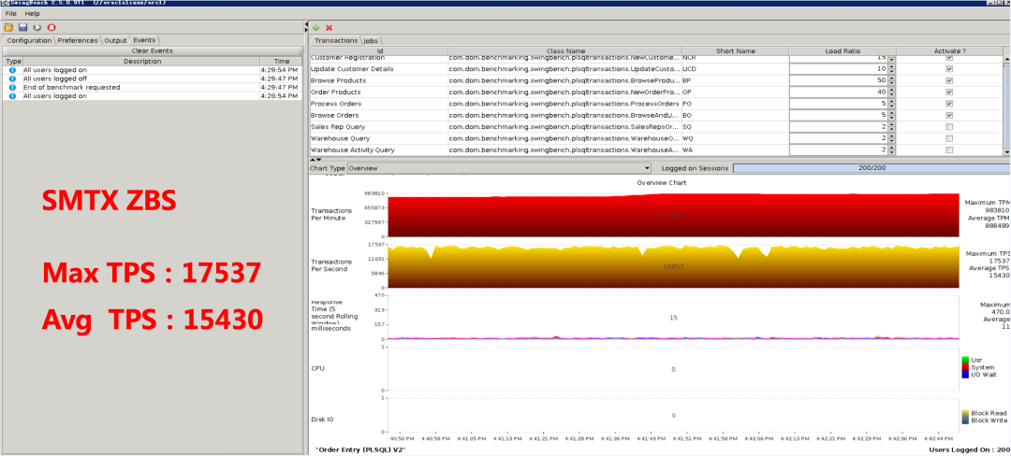Toggle Activate checkbox for Browse Products
Viewport: 1011px width, 456px height.
point(949,80)
